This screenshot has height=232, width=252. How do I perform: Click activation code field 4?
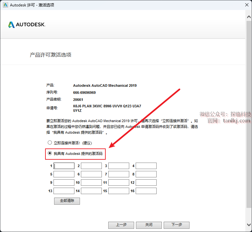146,166
